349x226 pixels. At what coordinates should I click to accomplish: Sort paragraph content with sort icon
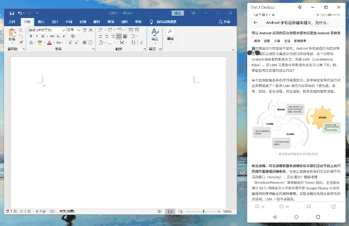[133, 42]
